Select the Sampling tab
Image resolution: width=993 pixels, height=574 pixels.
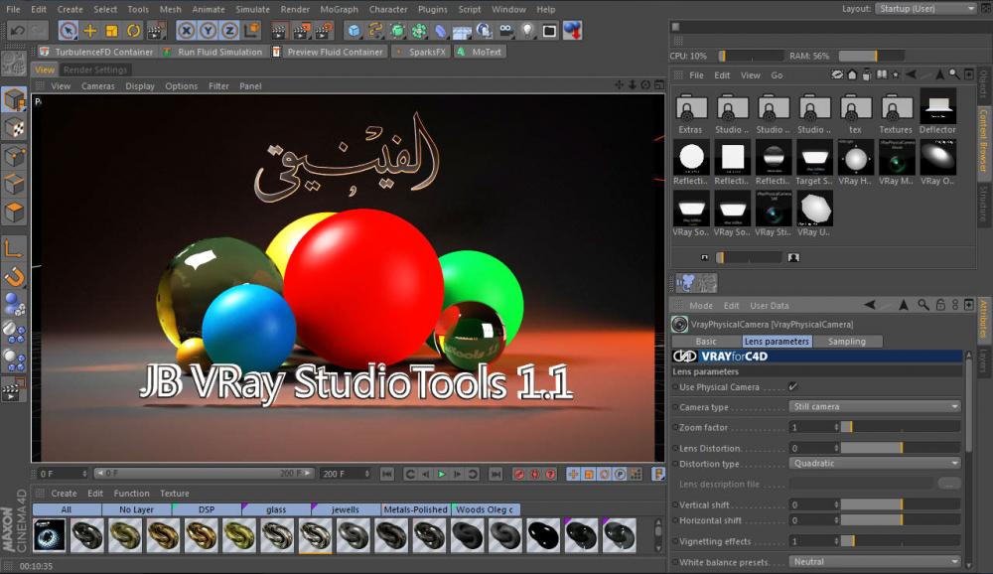tap(847, 342)
